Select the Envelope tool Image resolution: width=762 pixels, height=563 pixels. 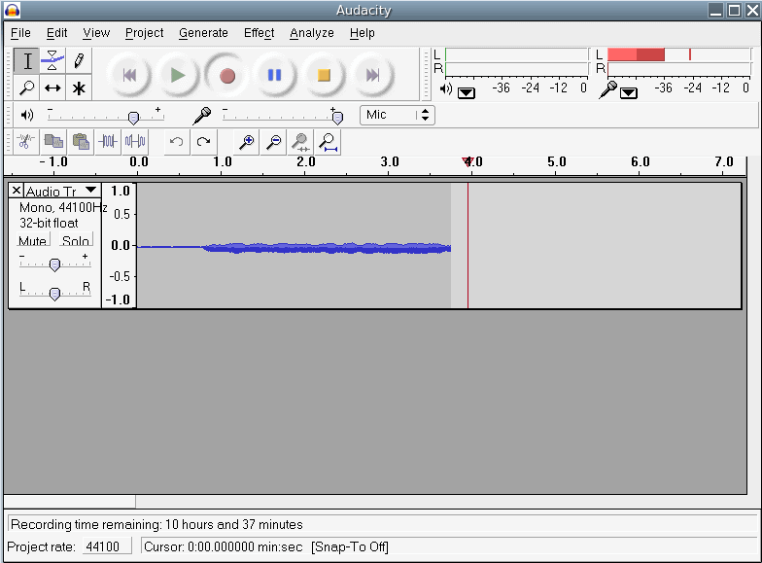pos(52,60)
